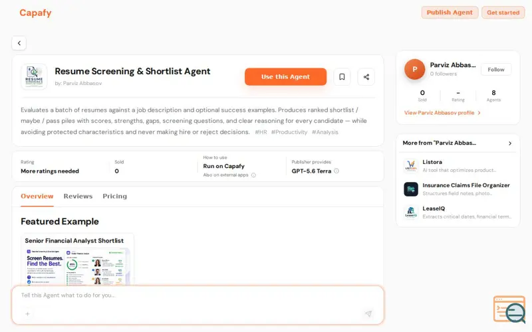
Task: Click Use this Agent button
Action: click(x=285, y=76)
